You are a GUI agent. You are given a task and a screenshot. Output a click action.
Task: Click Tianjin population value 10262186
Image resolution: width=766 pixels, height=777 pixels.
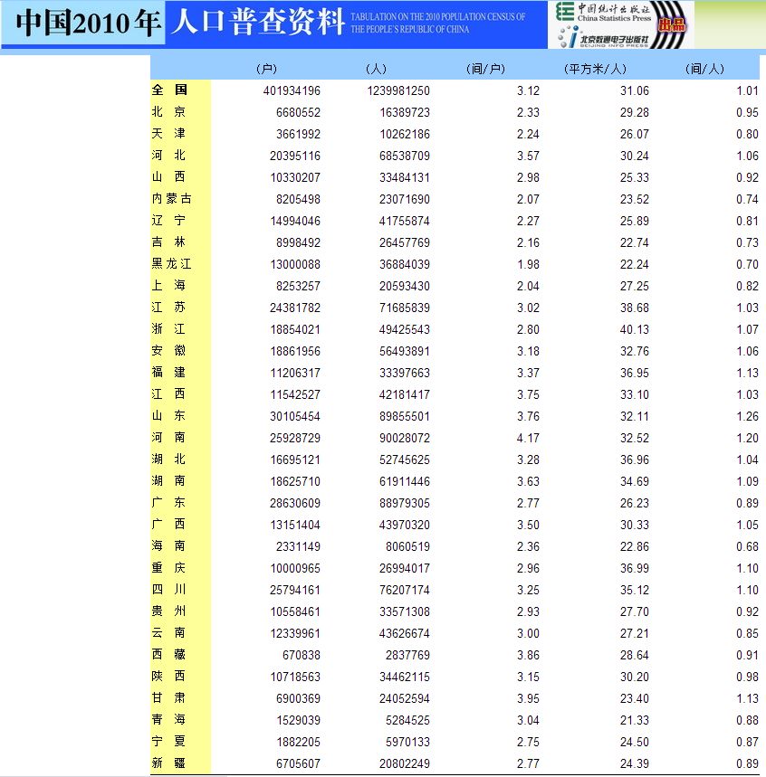click(405, 134)
